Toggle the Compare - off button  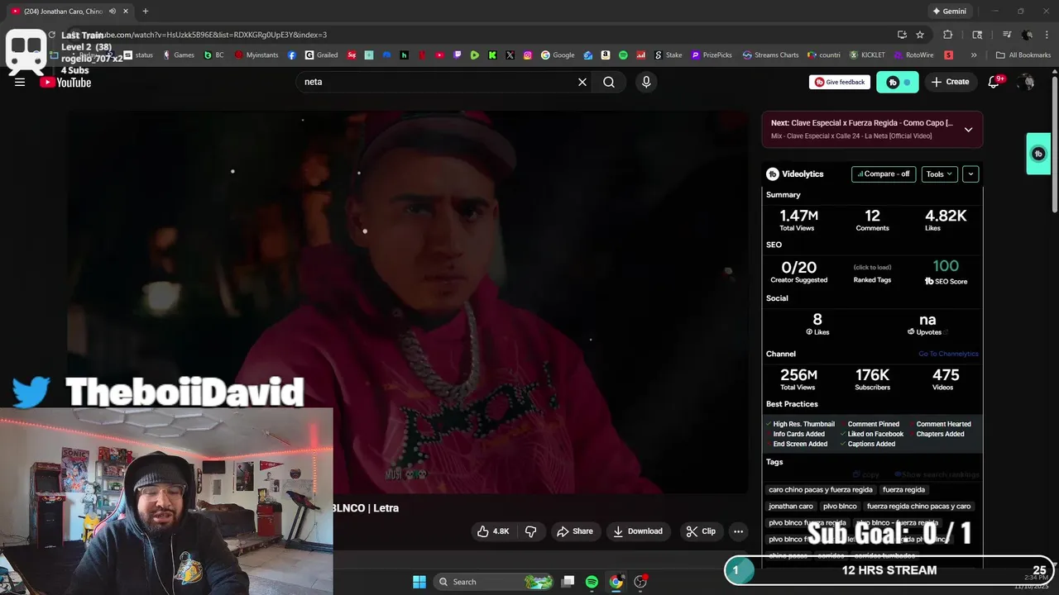(x=884, y=174)
